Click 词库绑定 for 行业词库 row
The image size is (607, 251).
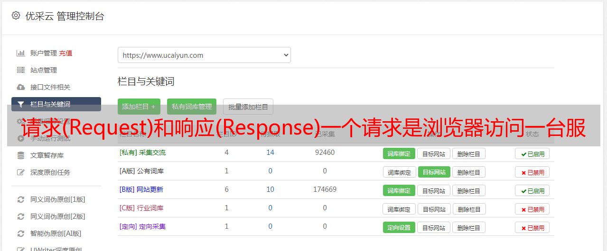(x=399, y=209)
